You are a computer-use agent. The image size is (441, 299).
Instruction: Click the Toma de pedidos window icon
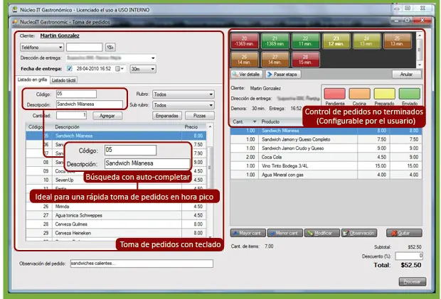pyautogui.click(x=15, y=22)
